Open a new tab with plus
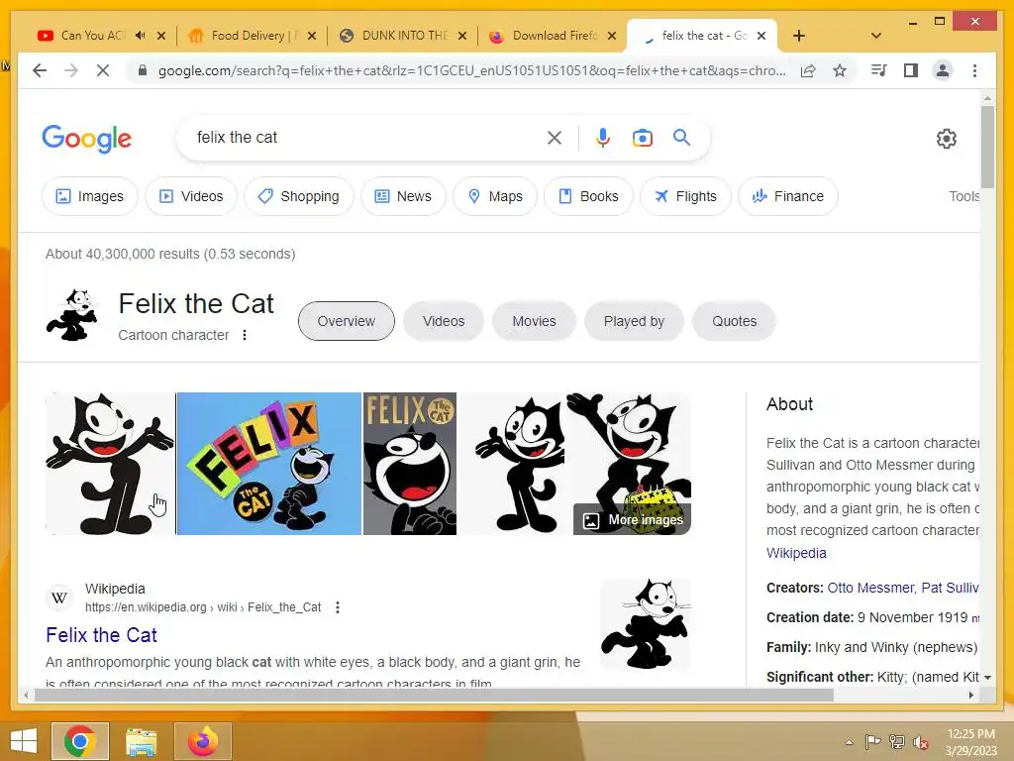The width and height of the screenshot is (1014, 761). [799, 36]
